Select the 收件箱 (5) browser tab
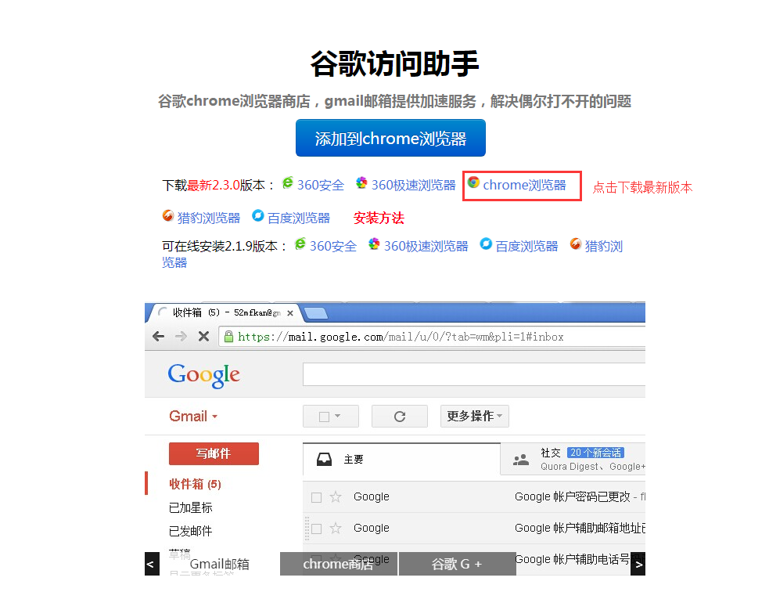The height and width of the screenshot is (610, 769). (x=225, y=312)
